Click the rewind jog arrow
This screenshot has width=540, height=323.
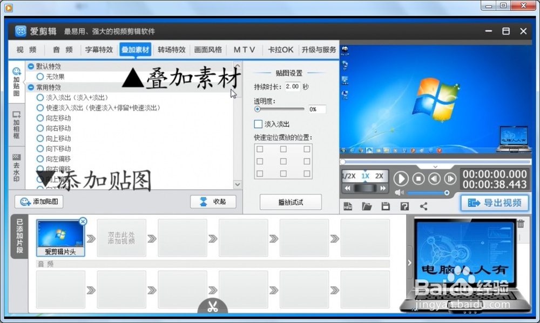tap(347, 188)
